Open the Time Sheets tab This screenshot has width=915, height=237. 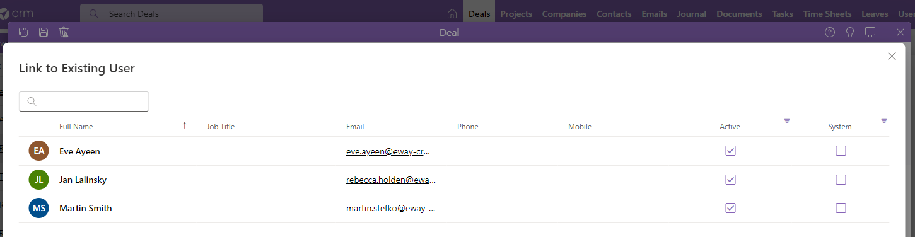[x=827, y=14]
